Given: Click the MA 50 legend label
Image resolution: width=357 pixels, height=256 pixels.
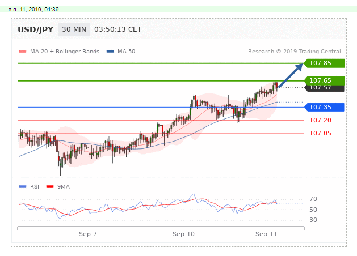Looking at the screenshot, I should (x=127, y=52).
